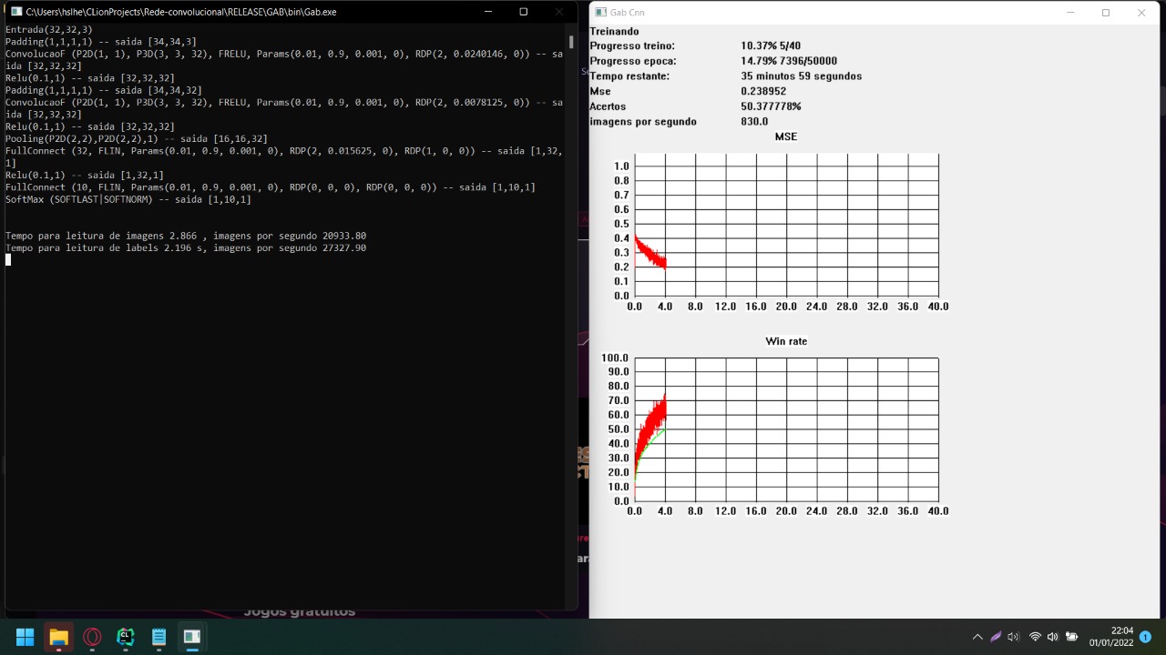Minimize the Gab Cnn window
The image size is (1166, 655).
click(x=1070, y=13)
